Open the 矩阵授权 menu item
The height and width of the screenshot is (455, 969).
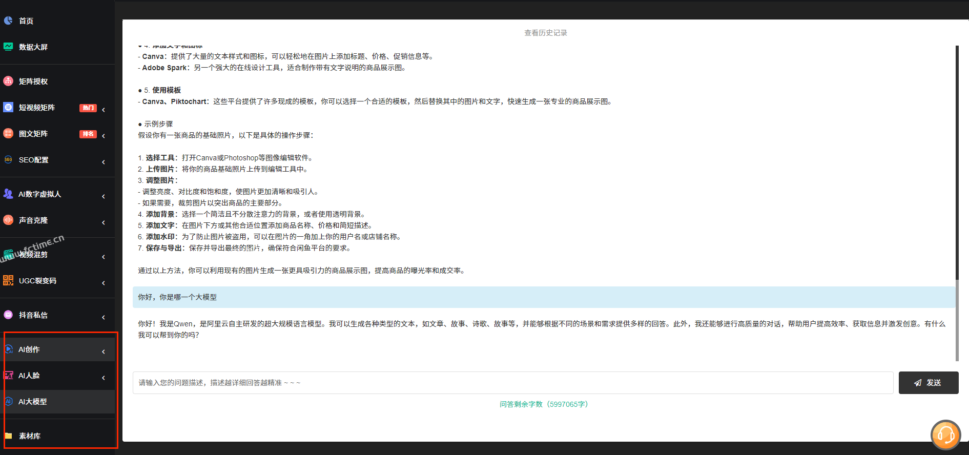[x=57, y=81]
